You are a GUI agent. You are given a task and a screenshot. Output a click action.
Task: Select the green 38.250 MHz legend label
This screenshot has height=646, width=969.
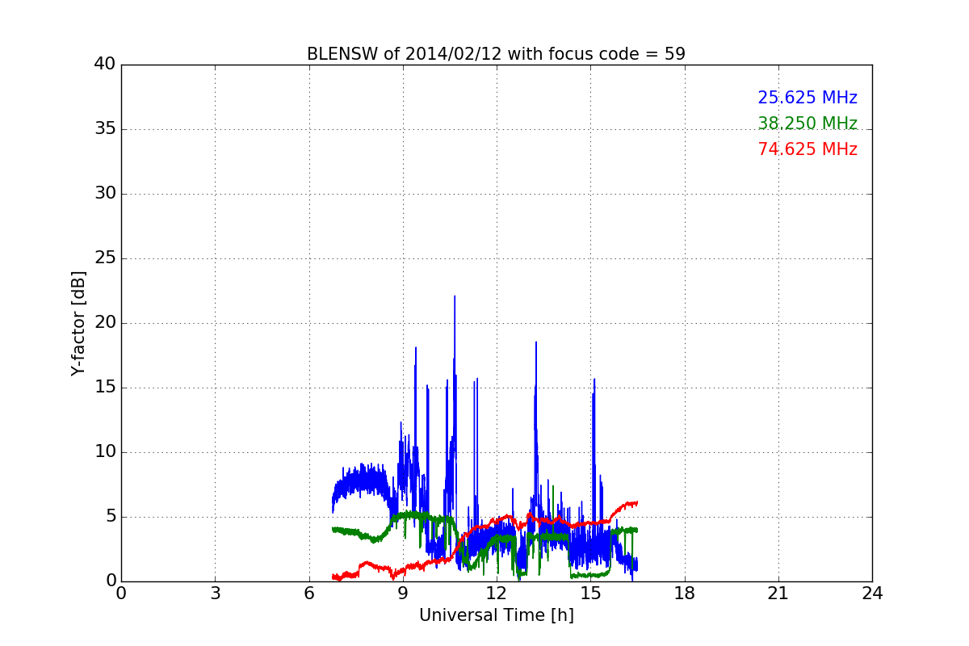pos(807,124)
